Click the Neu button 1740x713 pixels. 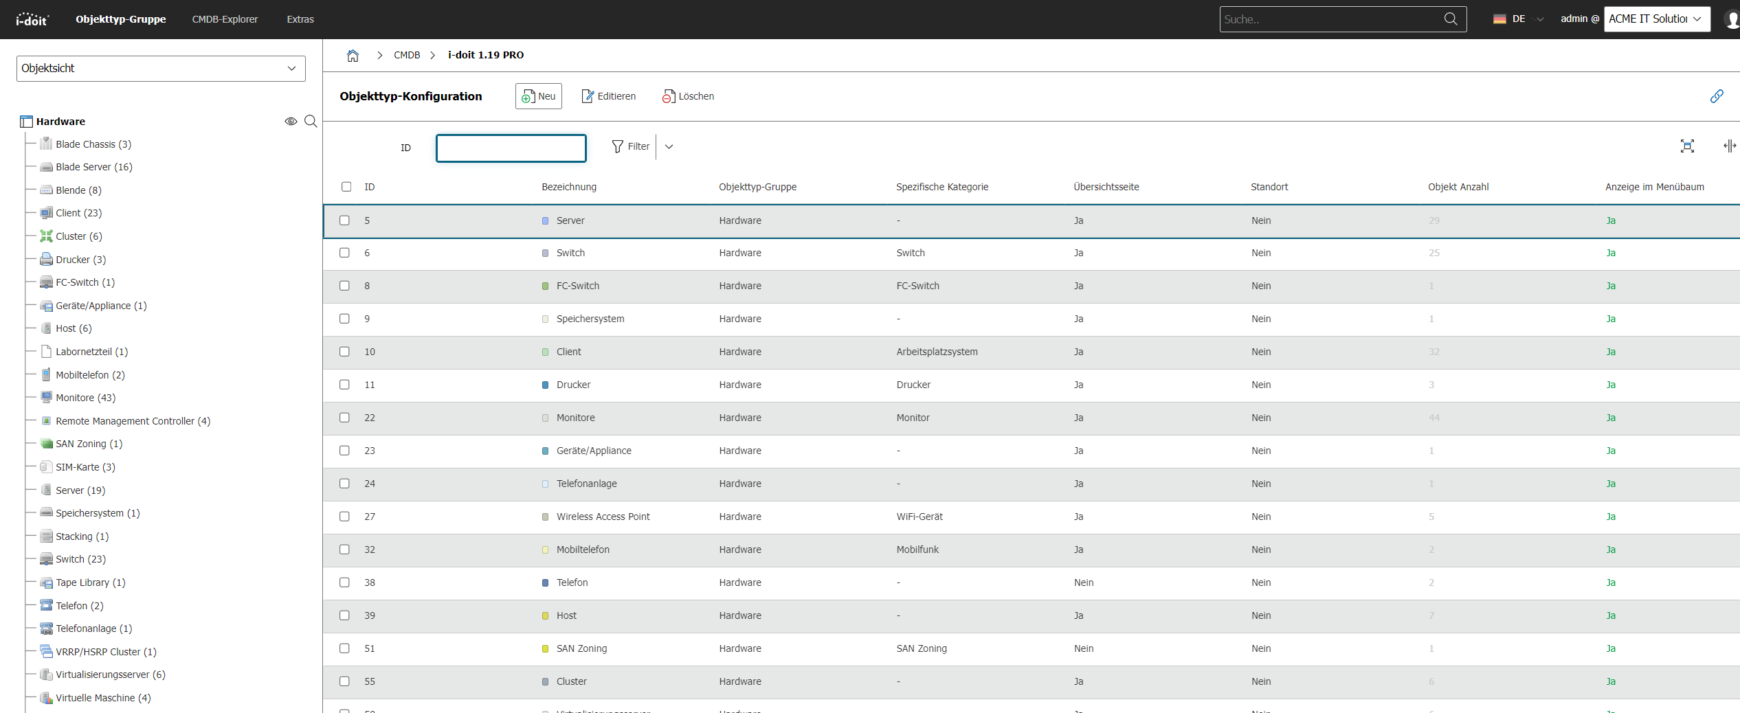(x=539, y=96)
